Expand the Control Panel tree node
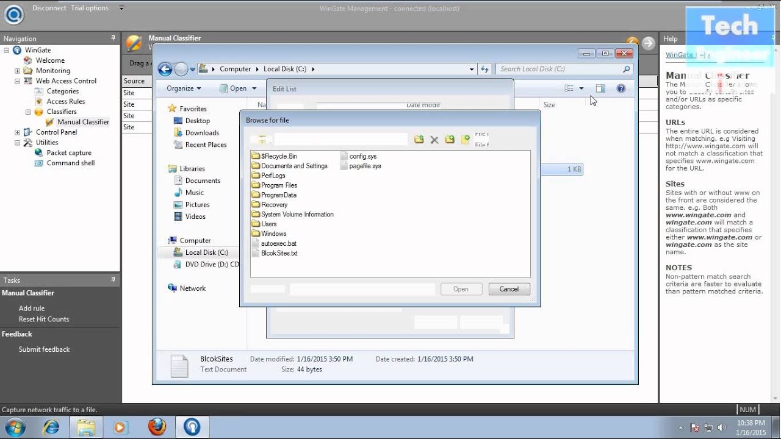 [17, 132]
